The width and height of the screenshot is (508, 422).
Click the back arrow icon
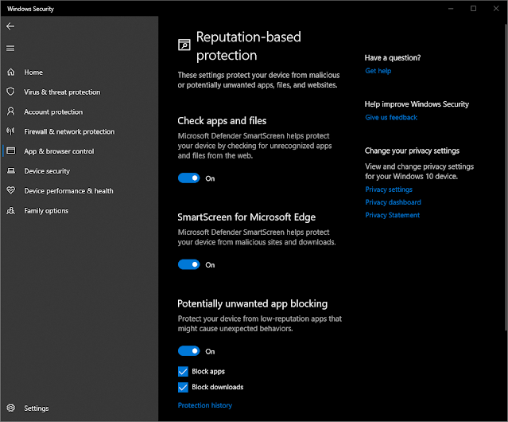point(10,26)
